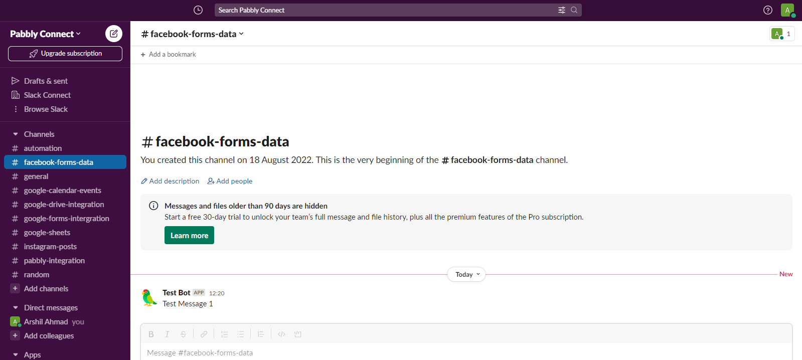802x360 pixels.
Task: Click the ordered list icon
Action: 224,334
